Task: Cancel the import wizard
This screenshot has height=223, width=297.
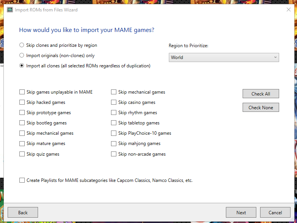Action: pos(275,212)
